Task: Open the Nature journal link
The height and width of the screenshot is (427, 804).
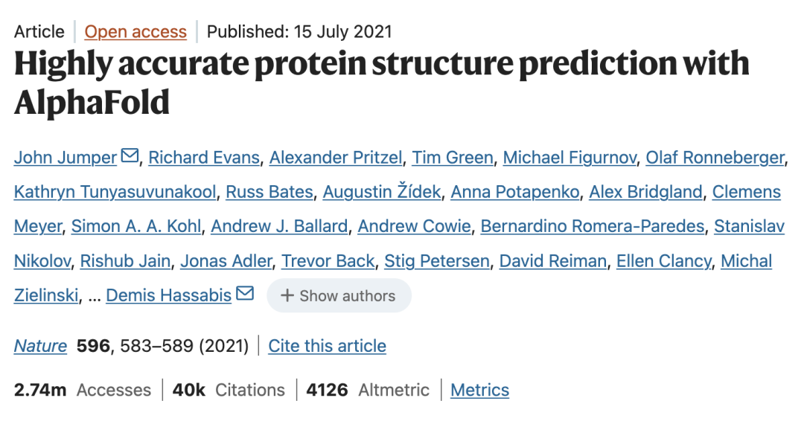Action: pos(40,346)
